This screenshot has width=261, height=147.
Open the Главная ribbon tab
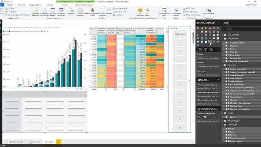(10, 5)
